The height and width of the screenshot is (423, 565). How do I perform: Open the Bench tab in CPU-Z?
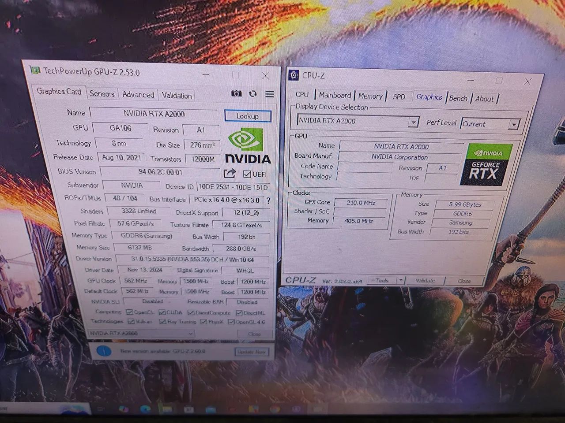pyautogui.click(x=458, y=98)
